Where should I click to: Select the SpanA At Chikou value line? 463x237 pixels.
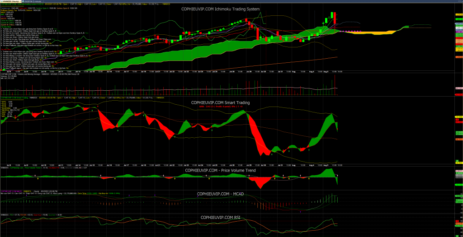pos(11,23)
